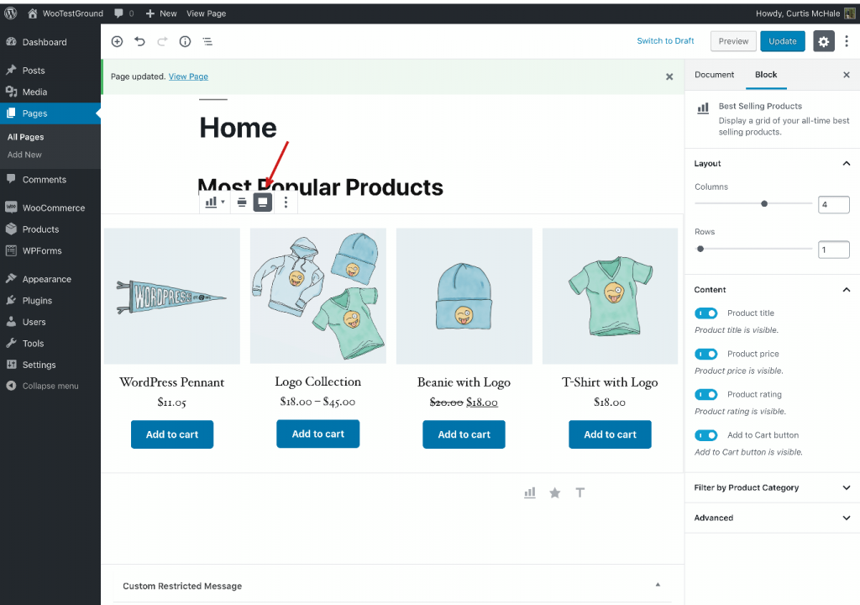
Task: Toggle the settings gear sidebar
Action: (x=823, y=41)
